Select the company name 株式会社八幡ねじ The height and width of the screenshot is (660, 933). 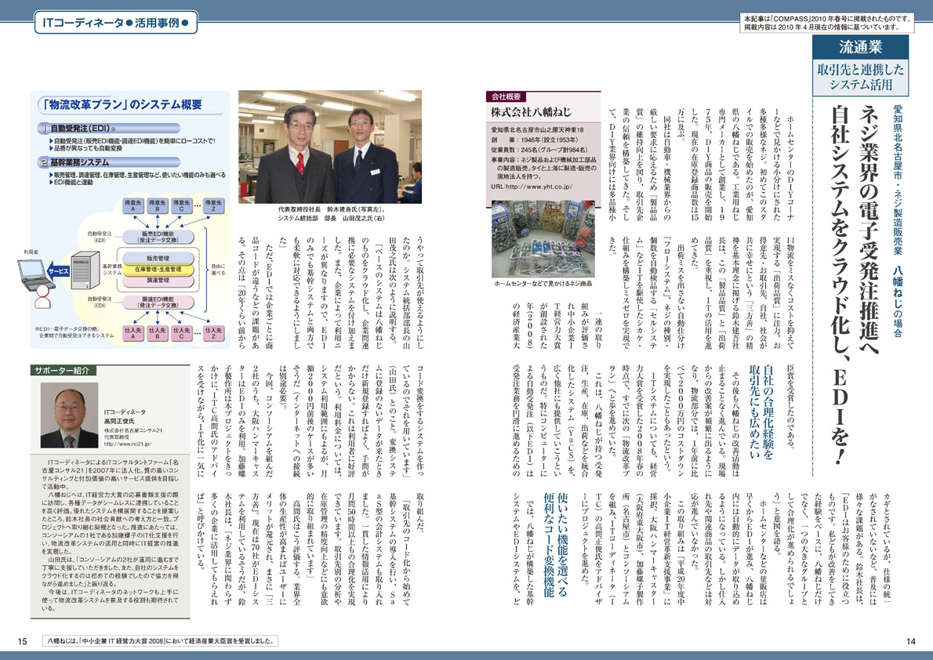pyautogui.click(x=531, y=111)
